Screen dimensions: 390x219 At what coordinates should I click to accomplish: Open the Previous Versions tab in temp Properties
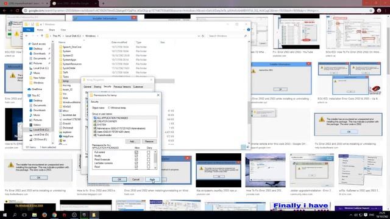[x=122, y=86]
